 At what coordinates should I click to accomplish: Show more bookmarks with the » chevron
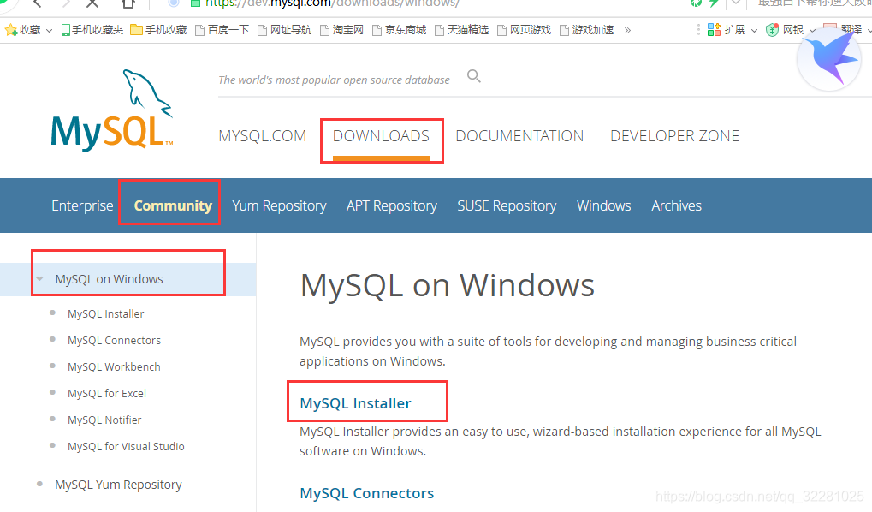click(627, 31)
